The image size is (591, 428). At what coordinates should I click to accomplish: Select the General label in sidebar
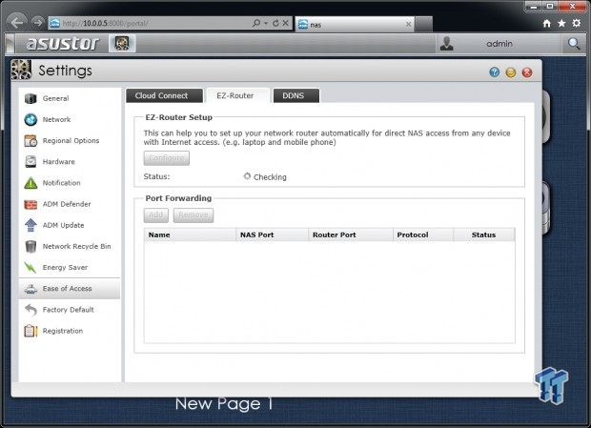(56, 98)
